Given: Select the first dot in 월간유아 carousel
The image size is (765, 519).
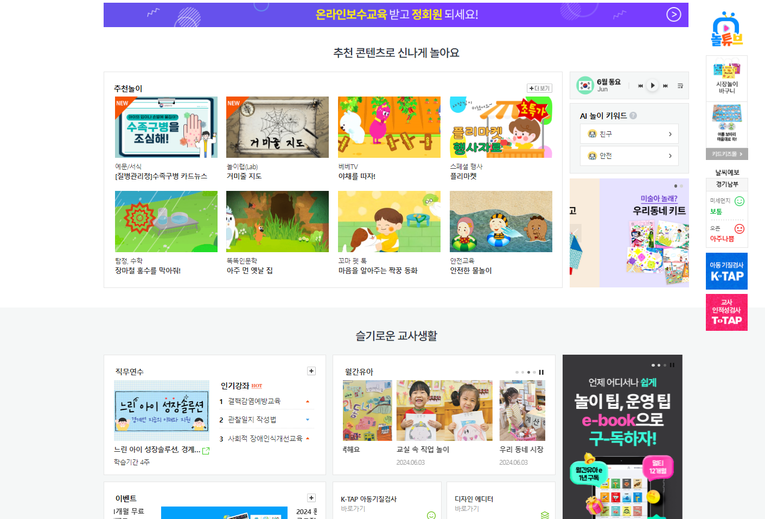Looking at the screenshot, I should (517, 372).
